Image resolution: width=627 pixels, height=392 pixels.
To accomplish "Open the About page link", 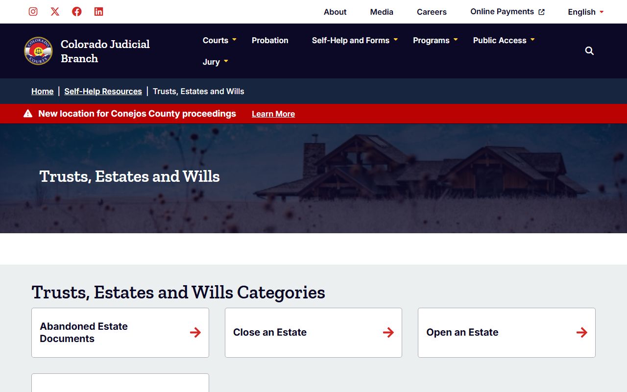I will pos(335,12).
